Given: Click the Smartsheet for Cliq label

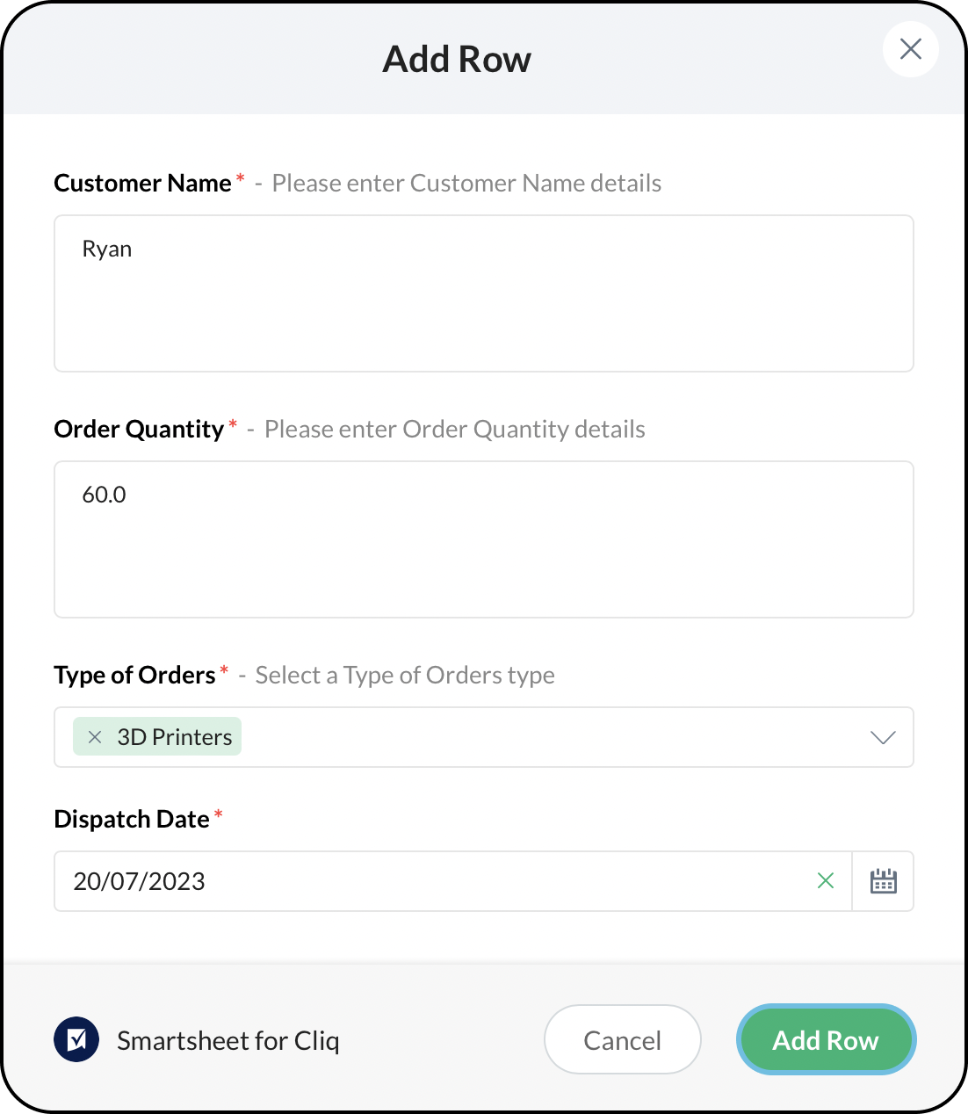Looking at the screenshot, I should click(228, 1040).
